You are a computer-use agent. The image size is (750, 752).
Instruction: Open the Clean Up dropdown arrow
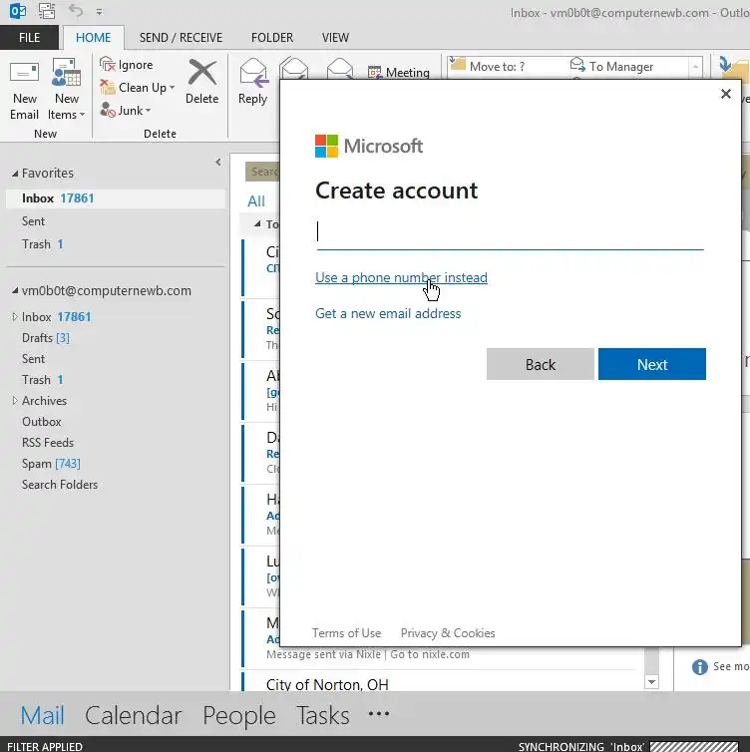click(x=172, y=88)
